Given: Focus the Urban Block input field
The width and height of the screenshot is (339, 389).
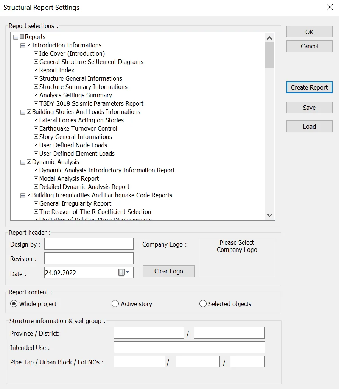Looking at the screenshot, I should point(198,362).
